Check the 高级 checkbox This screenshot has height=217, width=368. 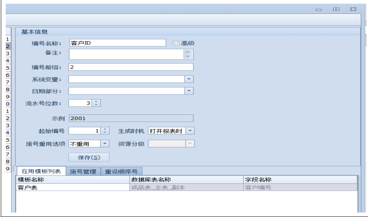(176, 43)
